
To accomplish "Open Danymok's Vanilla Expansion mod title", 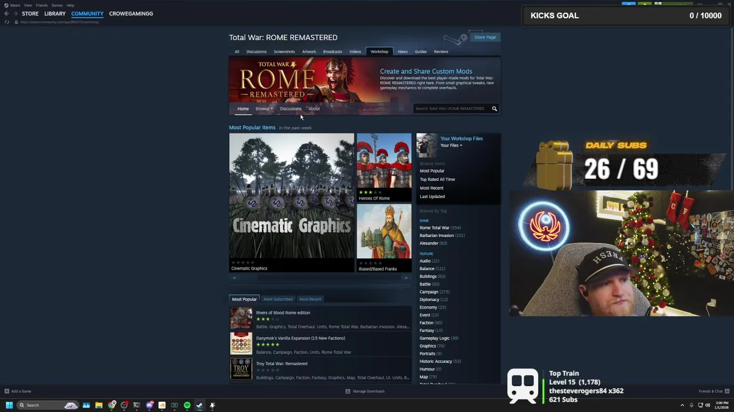I will tap(300, 338).
